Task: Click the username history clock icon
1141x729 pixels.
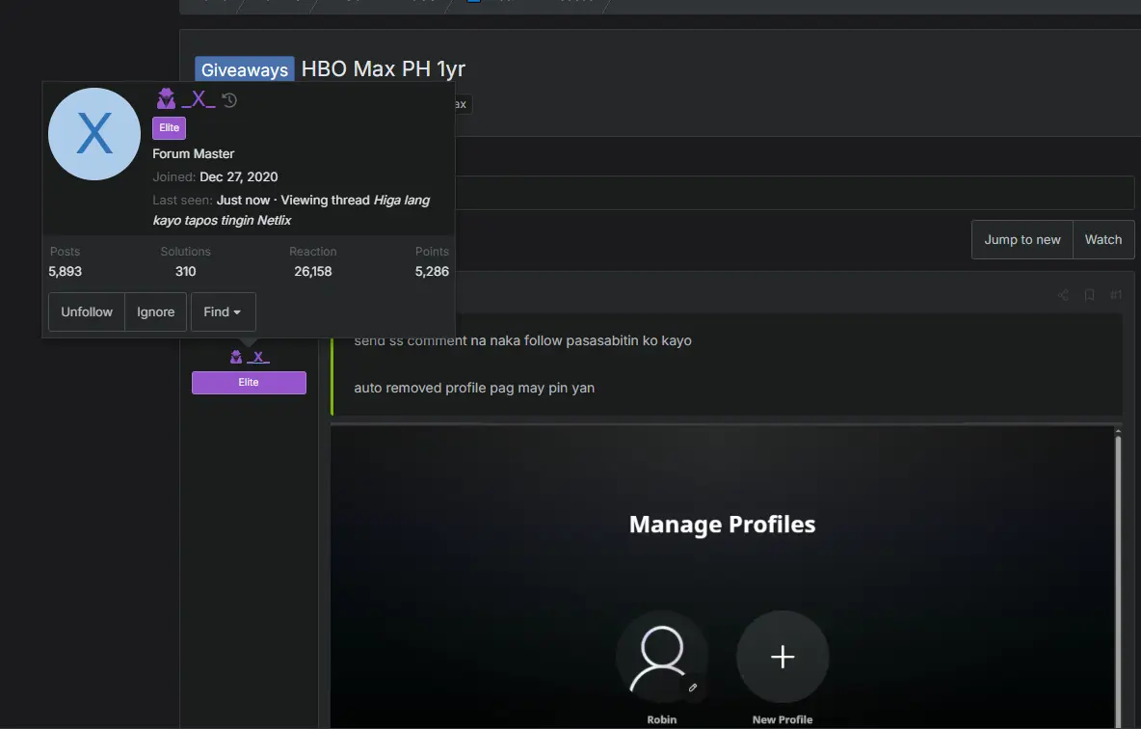Action: click(x=230, y=100)
